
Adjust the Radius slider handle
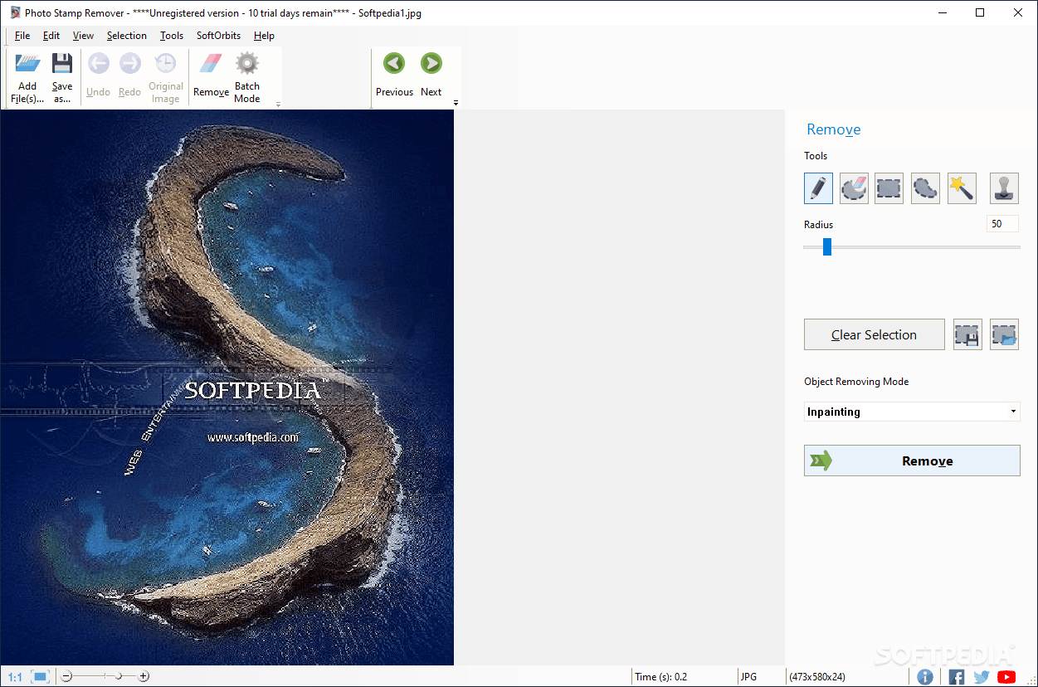(x=826, y=246)
